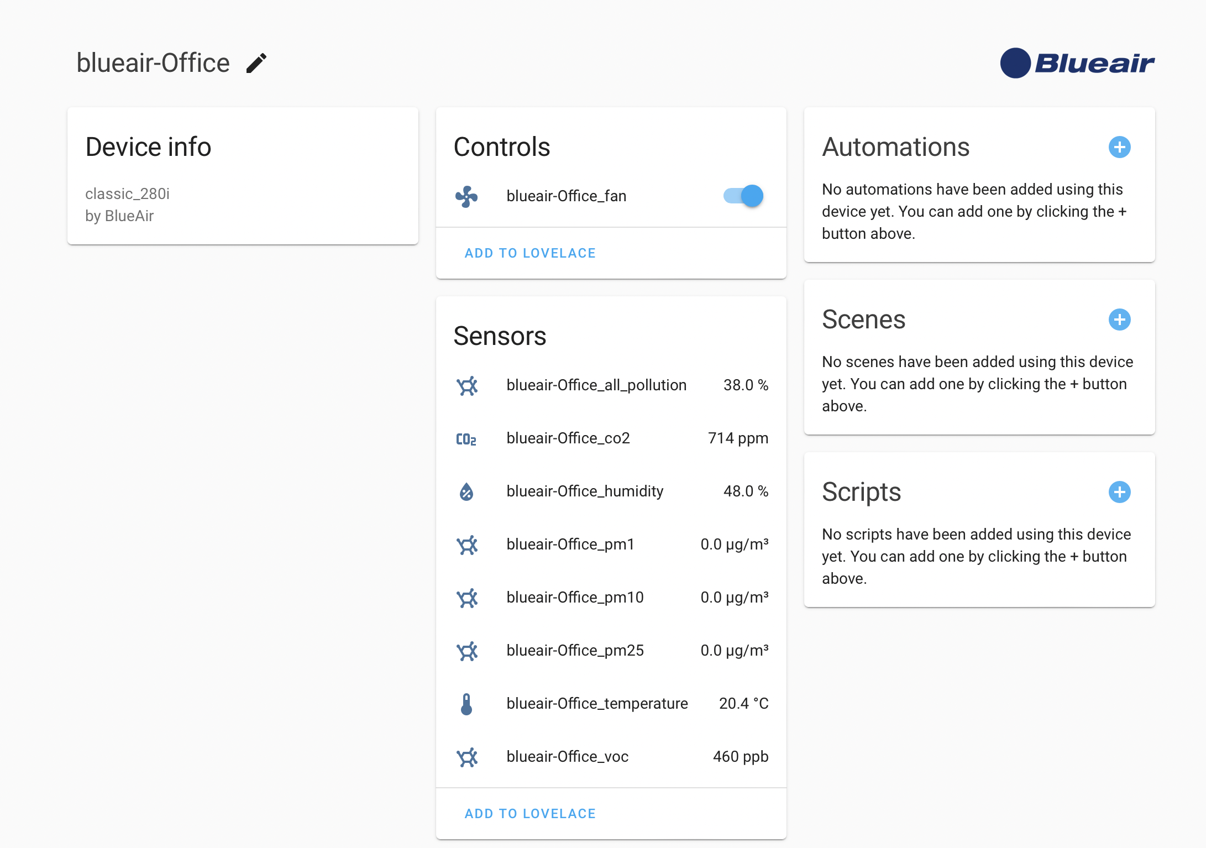
Task: Click the blueair-Office_fan entity name
Action: [x=566, y=196]
